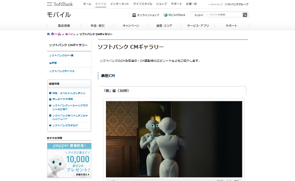The image size is (295, 181).
Task: Open the サポート top menu item
Action: (x=176, y=4)
